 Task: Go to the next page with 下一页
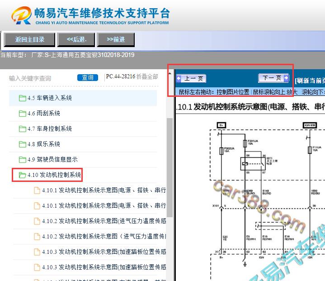pyautogui.click(x=273, y=78)
